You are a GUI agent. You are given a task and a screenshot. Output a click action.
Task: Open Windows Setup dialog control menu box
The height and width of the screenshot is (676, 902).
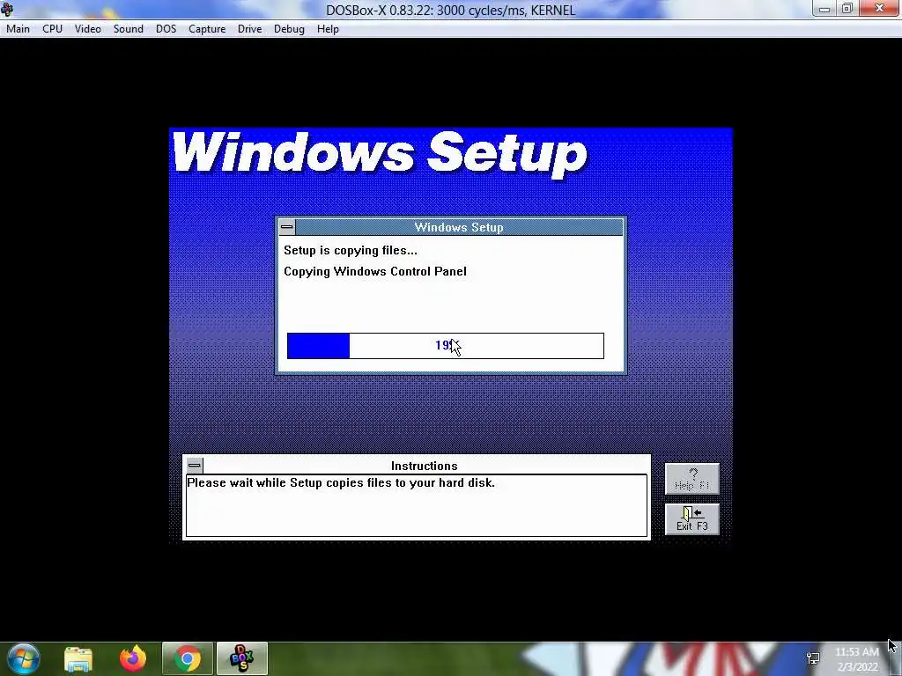tap(287, 227)
